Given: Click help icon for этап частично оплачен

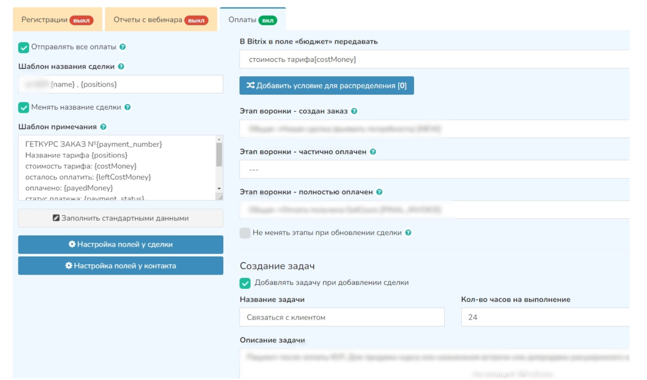Looking at the screenshot, I should pos(373,152).
